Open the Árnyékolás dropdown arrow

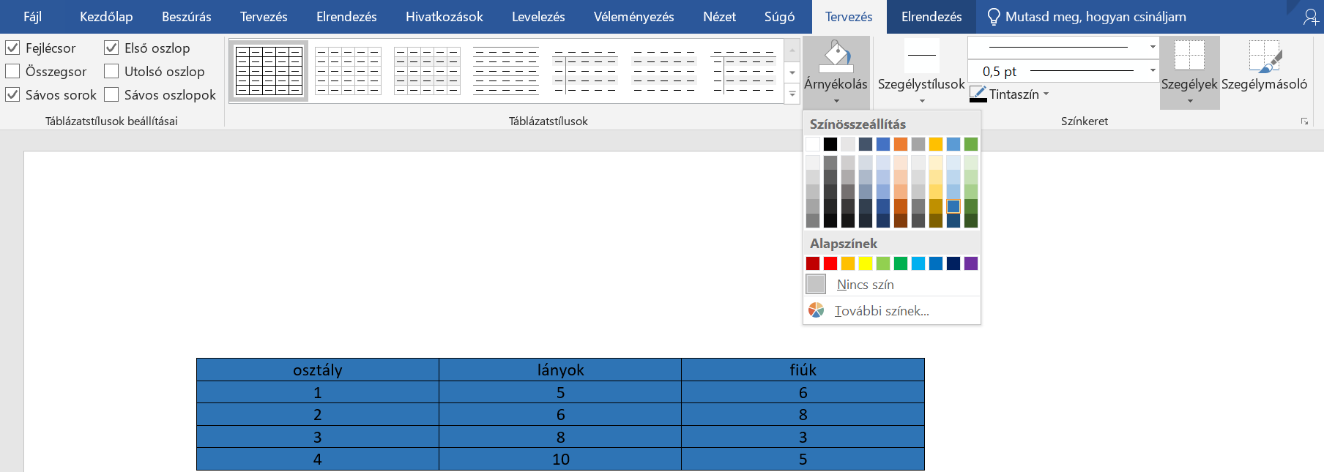pyautogui.click(x=836, y=101)
